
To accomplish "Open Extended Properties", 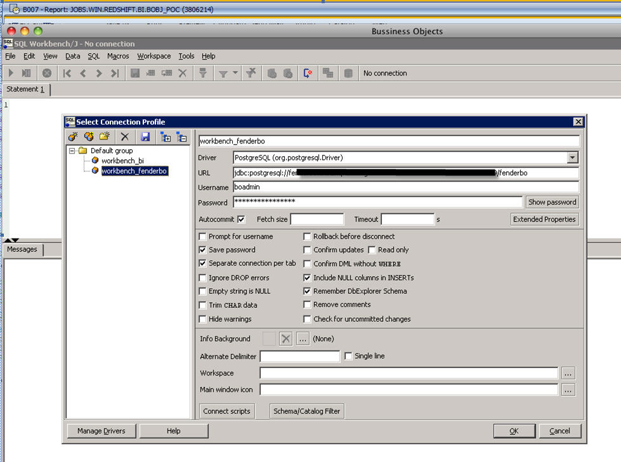I will click(544, 219).
